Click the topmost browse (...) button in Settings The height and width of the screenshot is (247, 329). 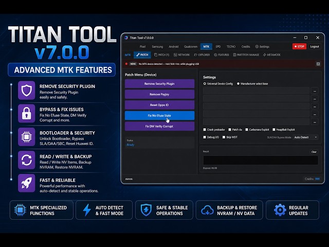[315, 91]
